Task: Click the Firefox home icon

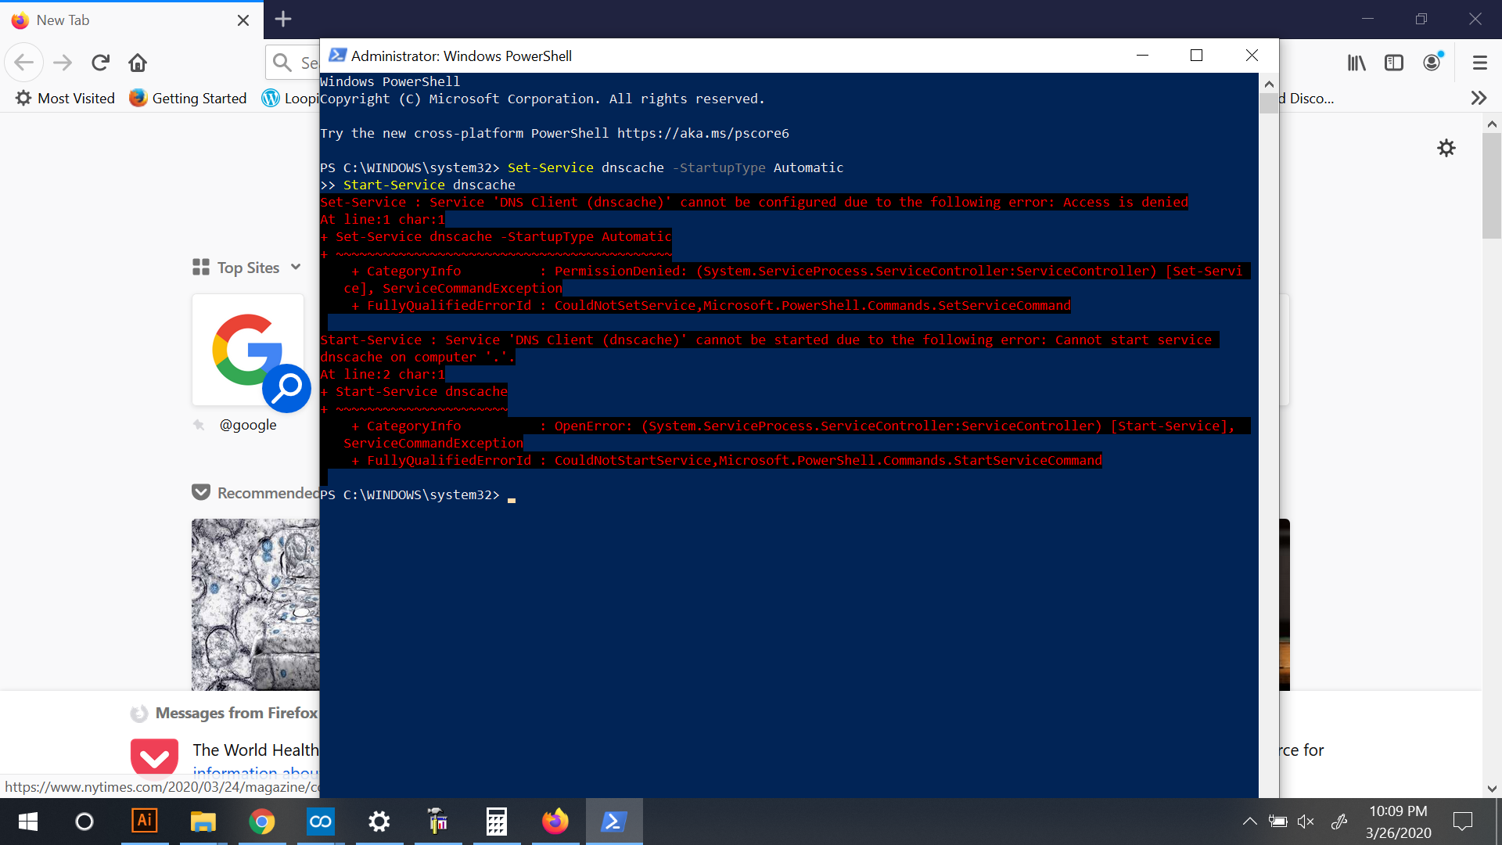Action: click(138, 63)
